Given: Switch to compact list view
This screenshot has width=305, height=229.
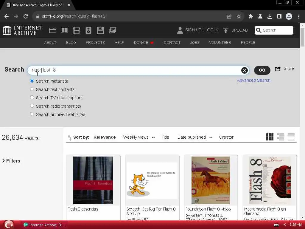Looking at the screenshot, I should click(x=291, y=137).
